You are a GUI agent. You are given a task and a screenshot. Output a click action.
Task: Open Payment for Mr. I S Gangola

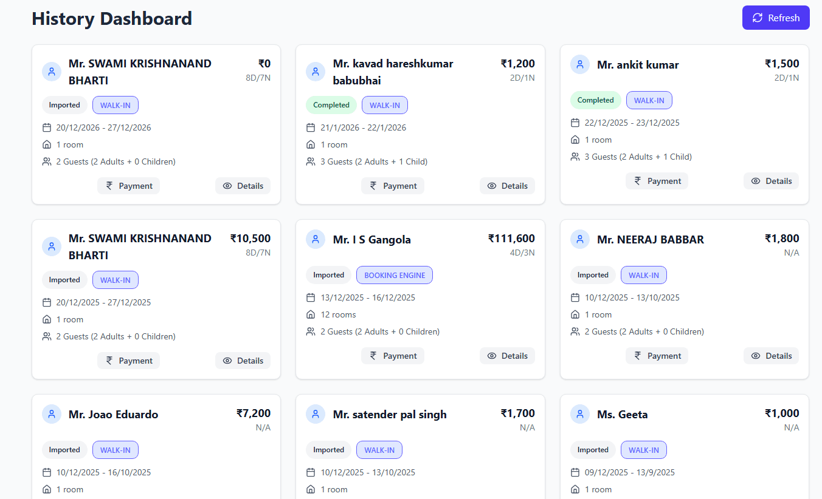click(x=392, y=355)
